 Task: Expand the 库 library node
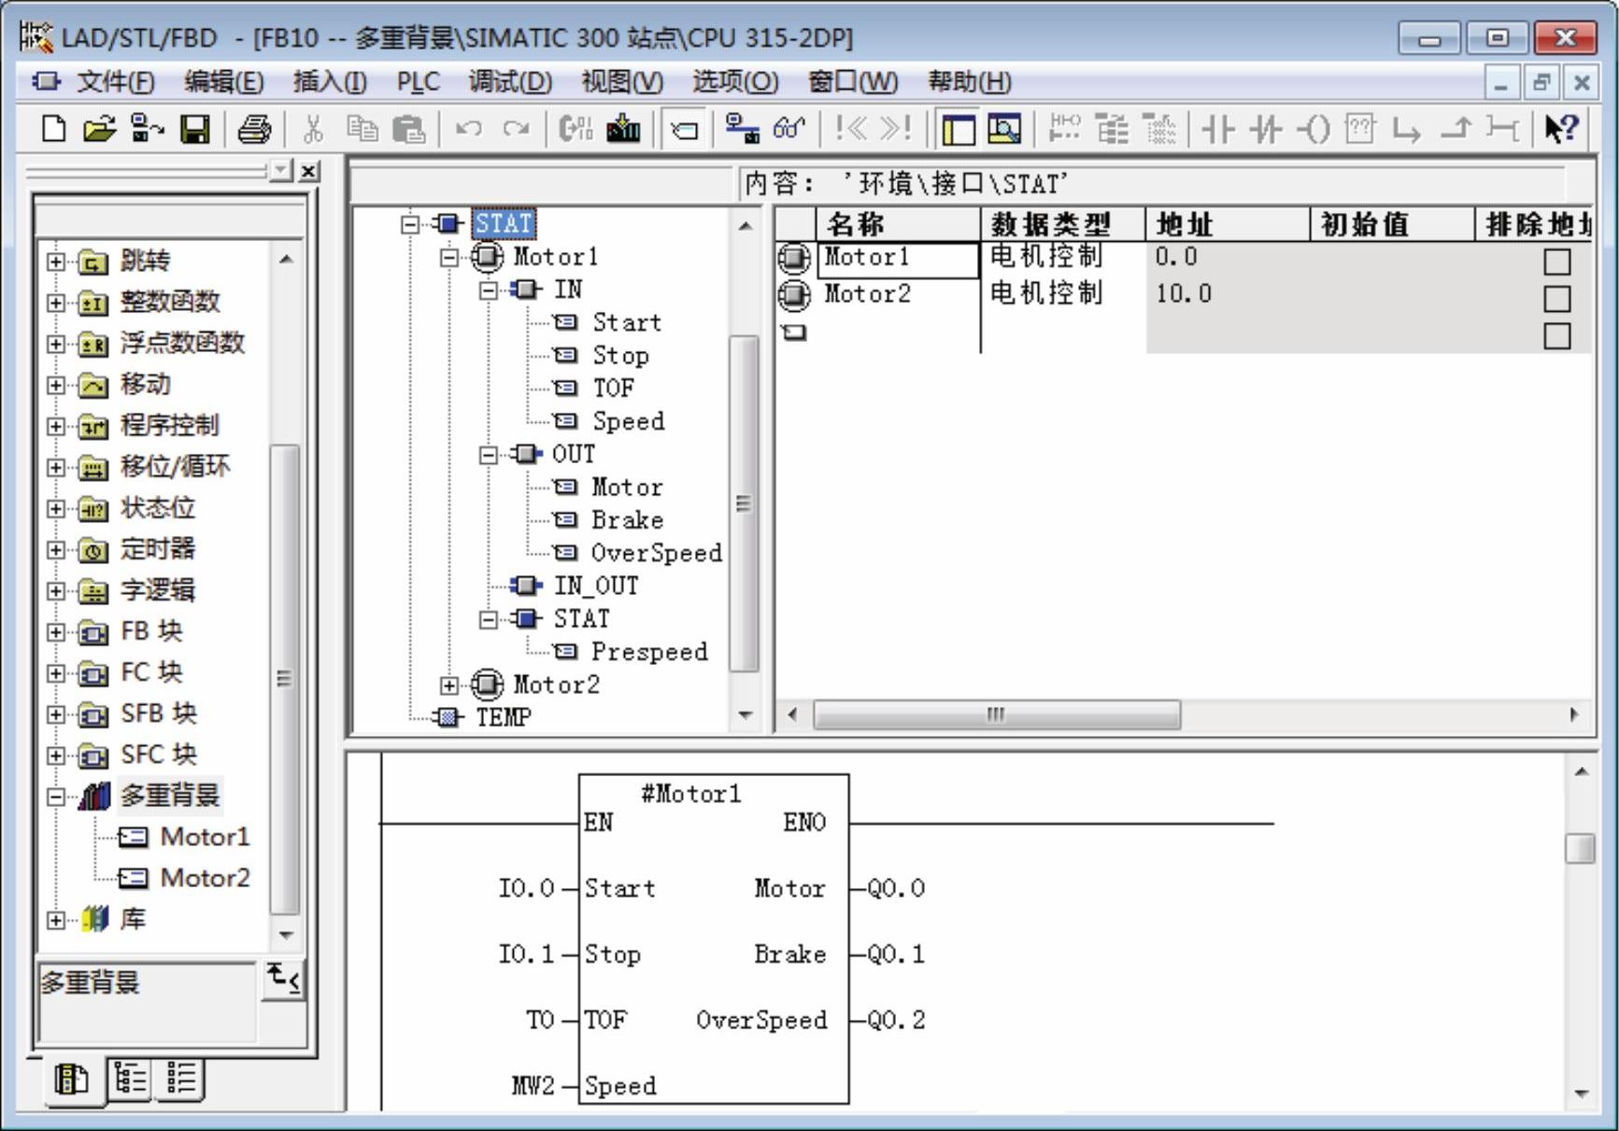[x=56, y=920]
